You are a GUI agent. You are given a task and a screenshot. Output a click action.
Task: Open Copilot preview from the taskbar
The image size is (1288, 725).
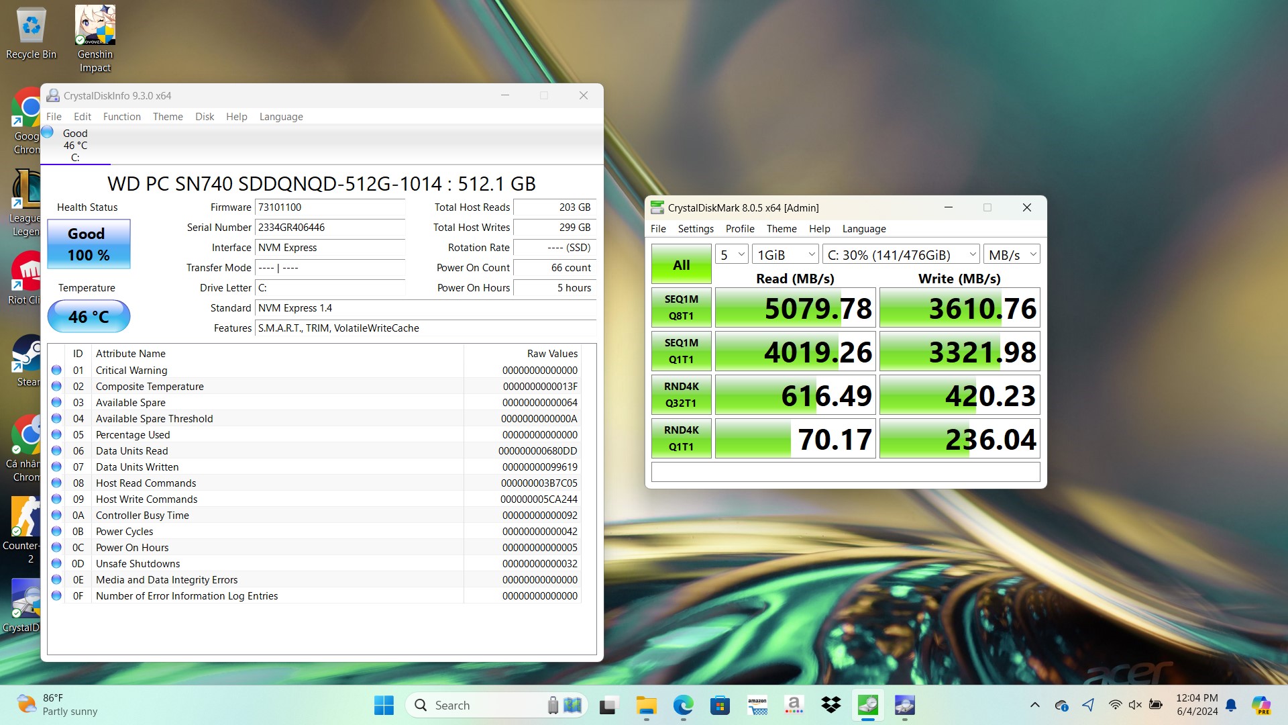(1261, 705)
